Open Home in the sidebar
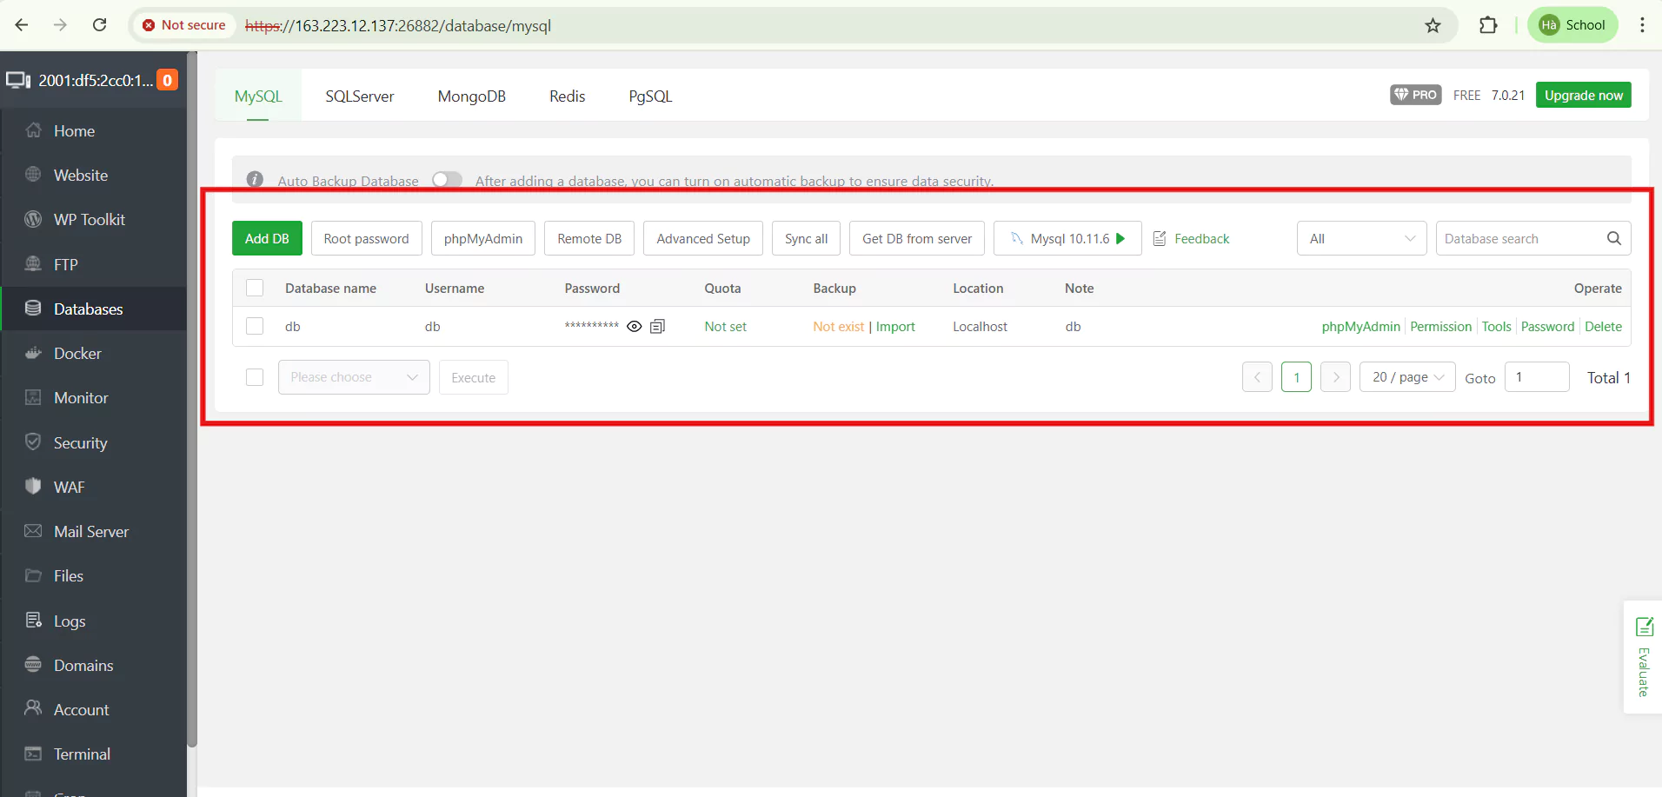This screenshot has width=1662, height=797. (x=94, y=131)
